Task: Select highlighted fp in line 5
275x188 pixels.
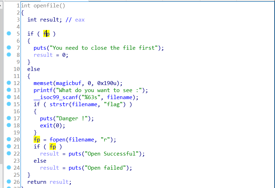Action: pyautogui.click(x=46, y=34)
